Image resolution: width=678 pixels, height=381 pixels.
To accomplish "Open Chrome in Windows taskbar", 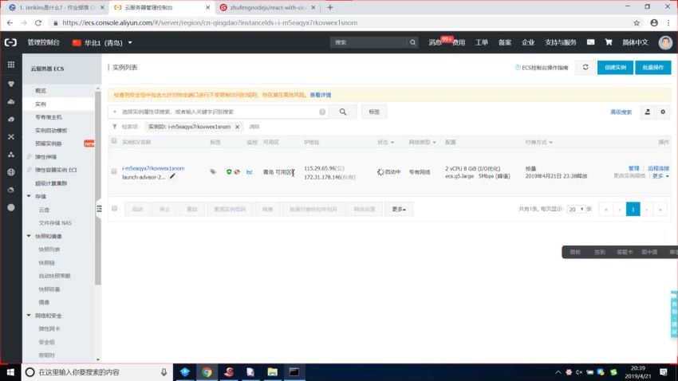I will tap(207, 372).
